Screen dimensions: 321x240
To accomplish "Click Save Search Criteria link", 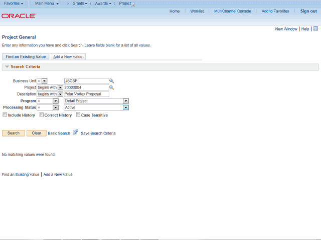I will point(98,133).
